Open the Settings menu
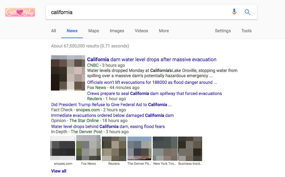 [x=223, y=31]
